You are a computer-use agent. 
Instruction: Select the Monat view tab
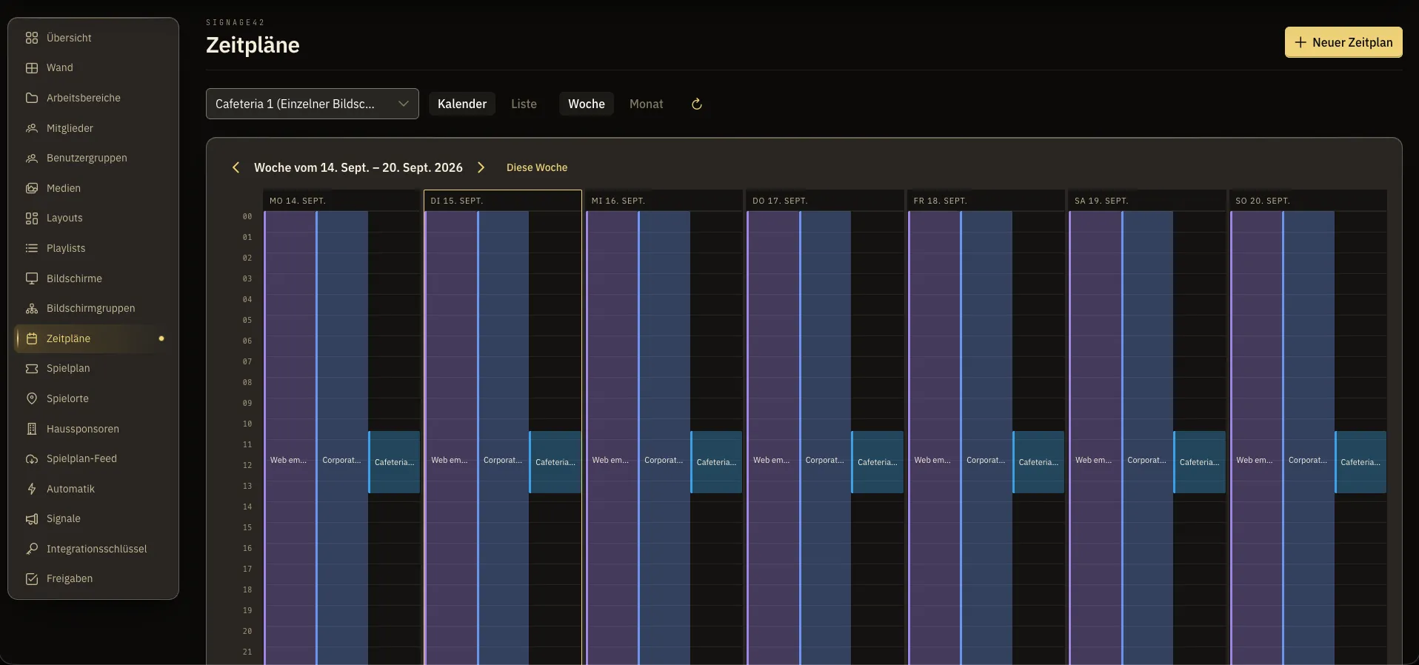647,104
